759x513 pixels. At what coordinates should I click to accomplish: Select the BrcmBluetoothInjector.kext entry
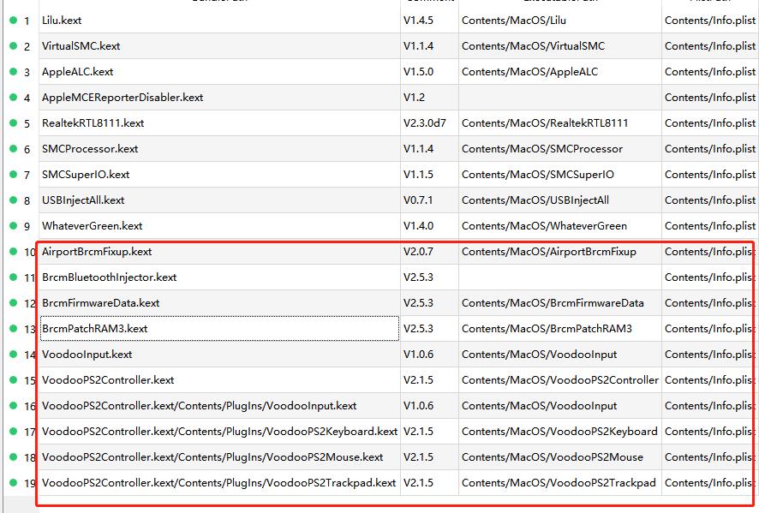(x=219, y=277)
